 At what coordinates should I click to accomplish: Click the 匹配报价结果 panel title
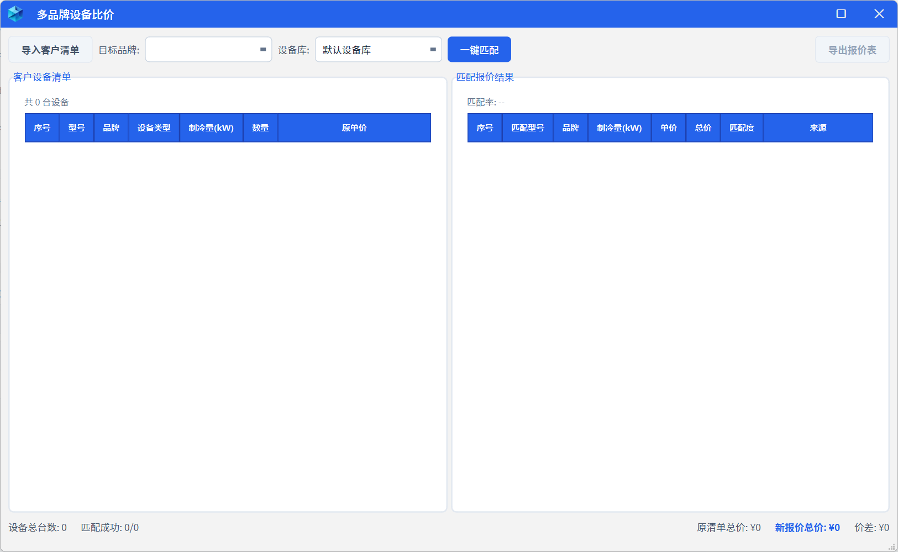click(484, 77)
